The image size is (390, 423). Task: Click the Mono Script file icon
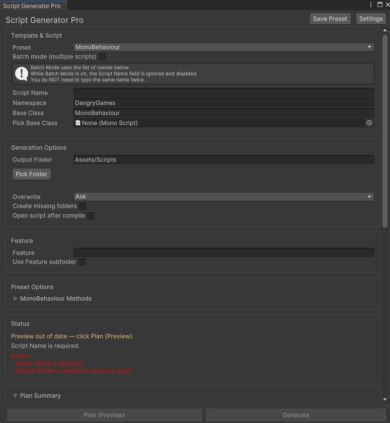(78, 123)
